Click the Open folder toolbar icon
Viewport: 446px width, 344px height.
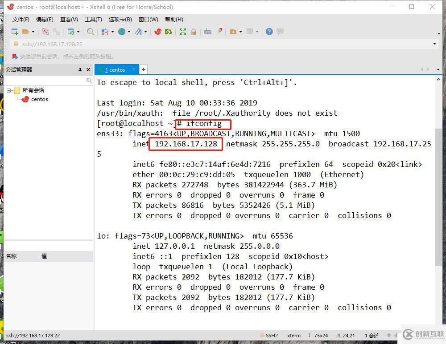[25, 32]
